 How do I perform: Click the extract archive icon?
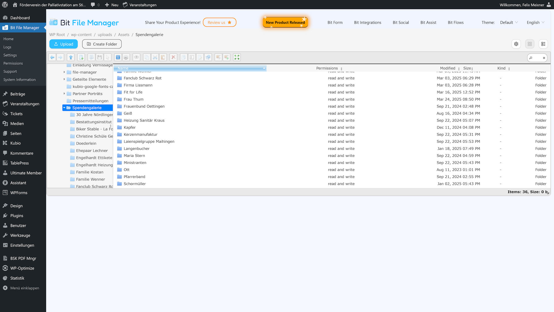tap(218, 57)
